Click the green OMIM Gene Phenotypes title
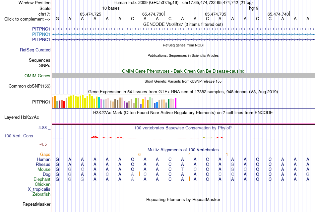 tap(183, 71)
